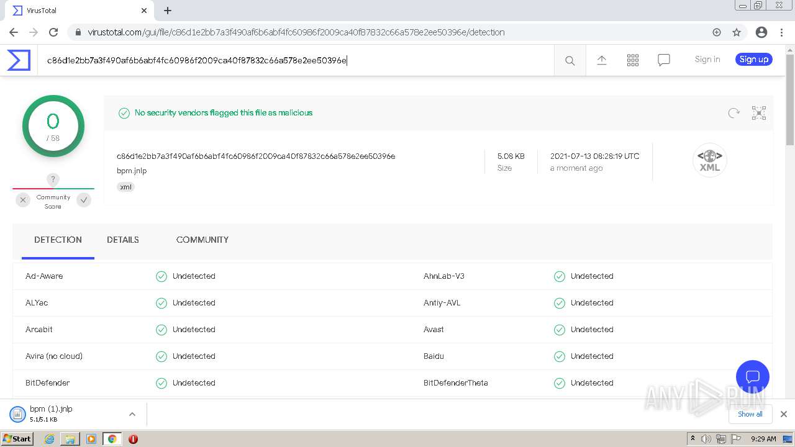Viewport: 795px width, 447px height.
Task: Click the bpm.jnlp file name
Action: pos(132,171)
